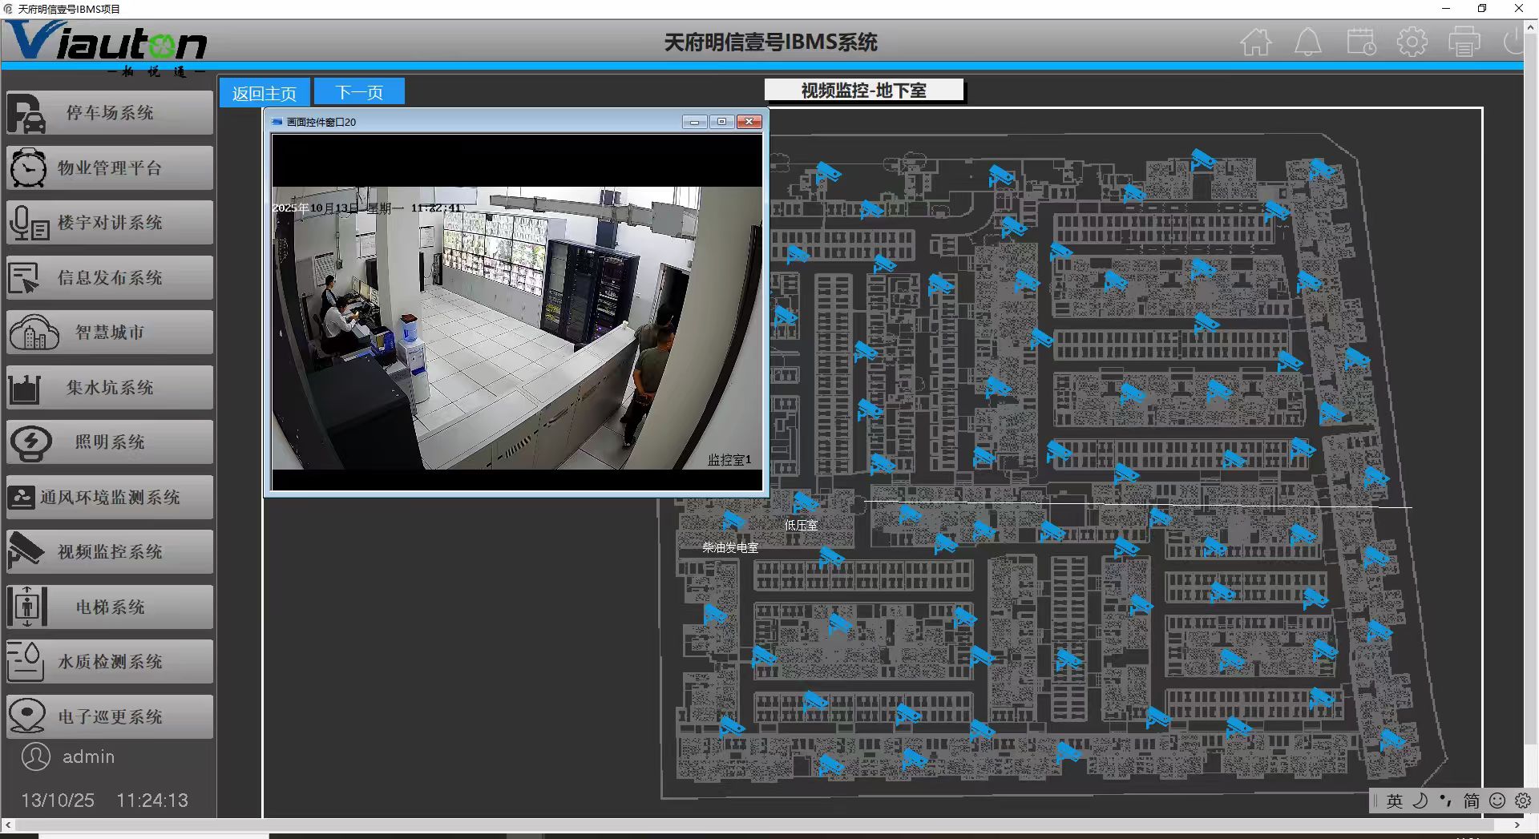
Task: Open IME settings gear icon
Action: tap(1523, 801)
